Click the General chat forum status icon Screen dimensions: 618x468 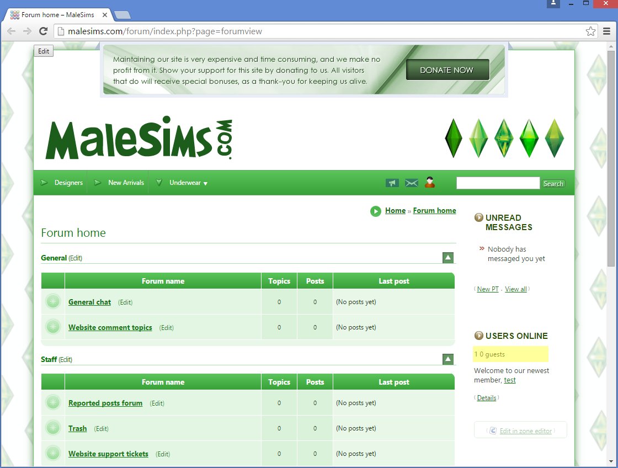[53, 302]
